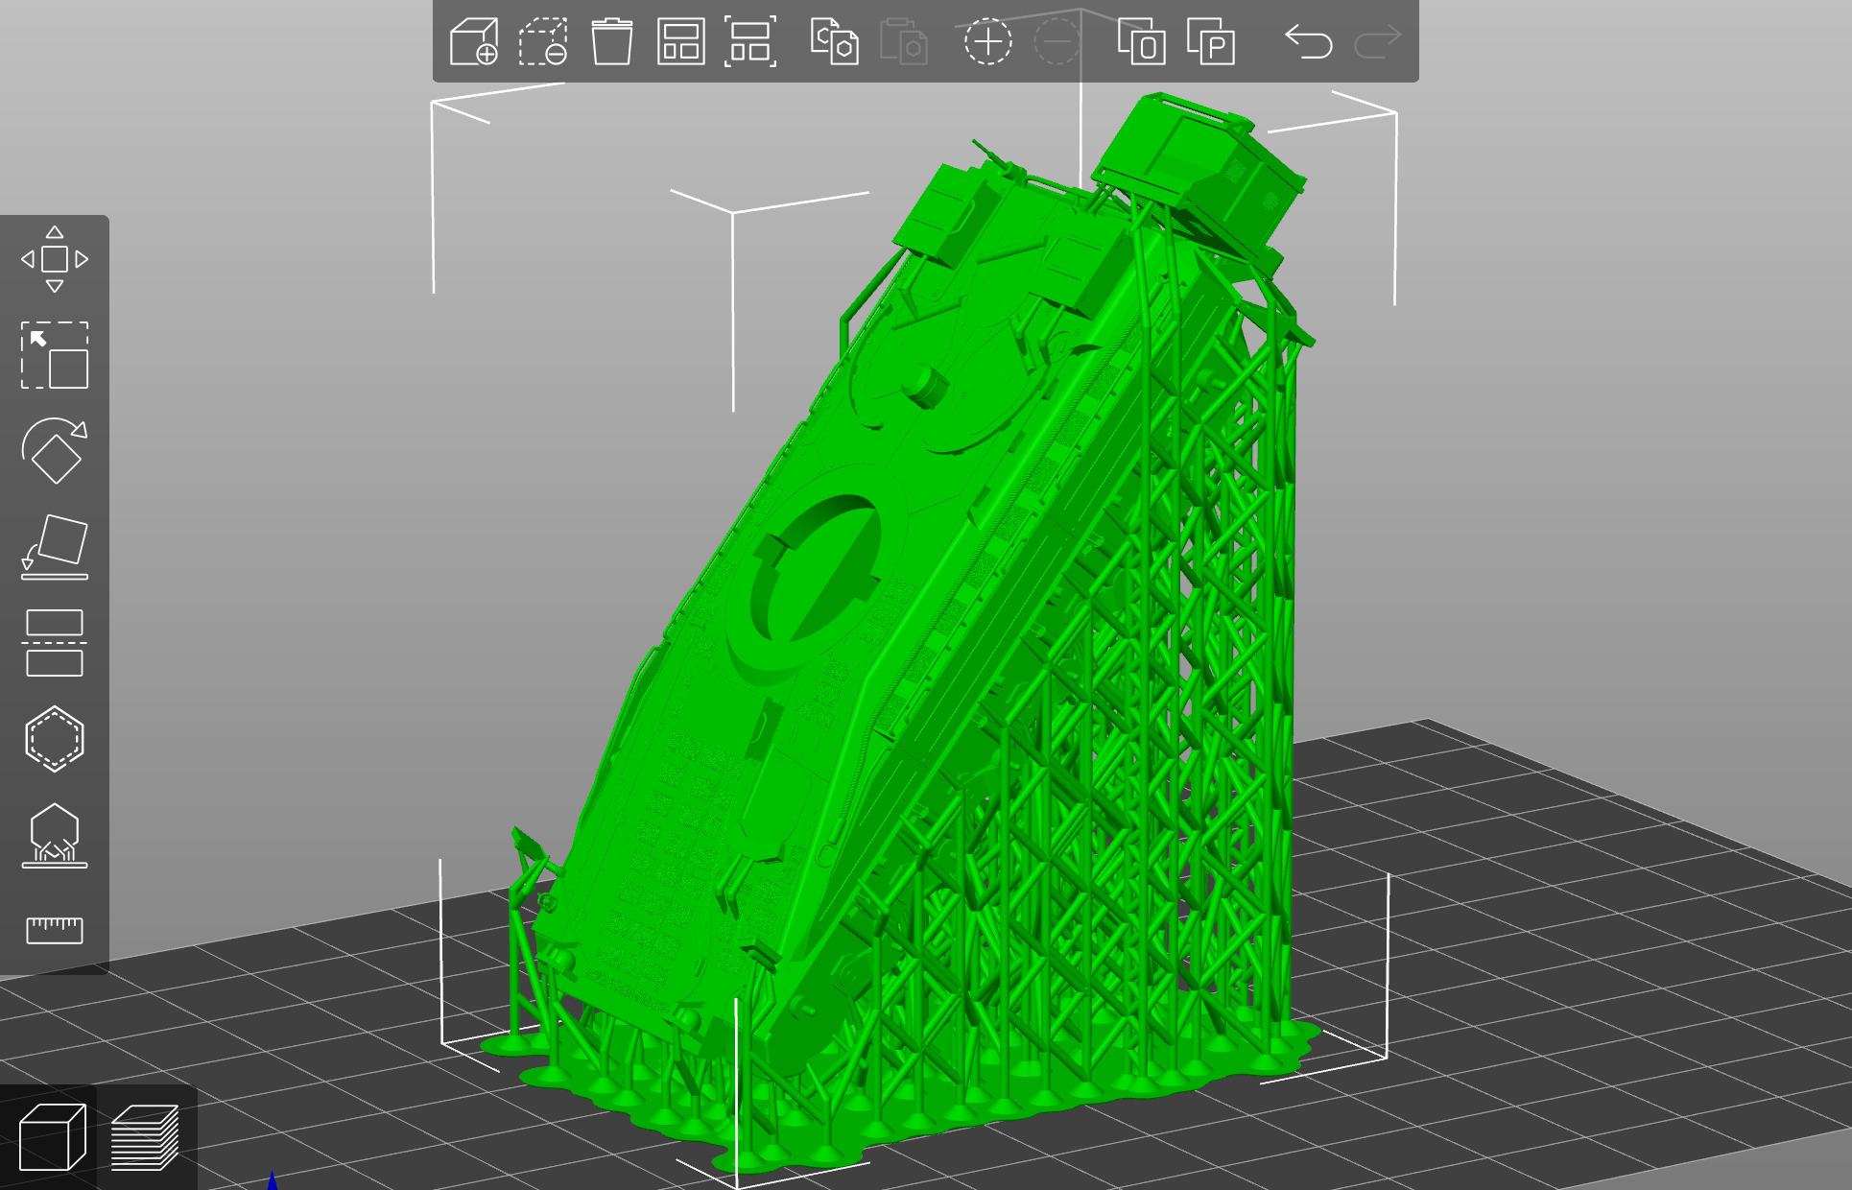
Task: Select the Hollow and drill tool
Action: pyautogui.click(x=55, y=739)
